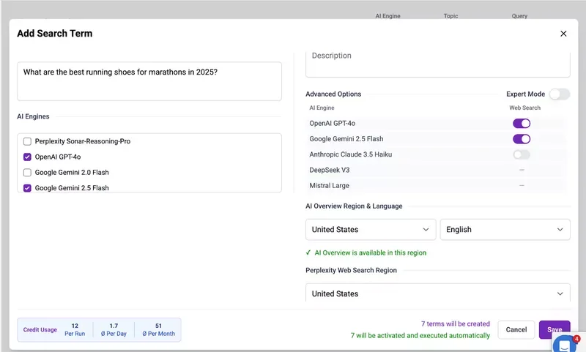586x352 pixels.
Task: Enable web search for Anthropic Claude 3.5 Haiku
Action: pyautogui.click(x=522, y=154)
